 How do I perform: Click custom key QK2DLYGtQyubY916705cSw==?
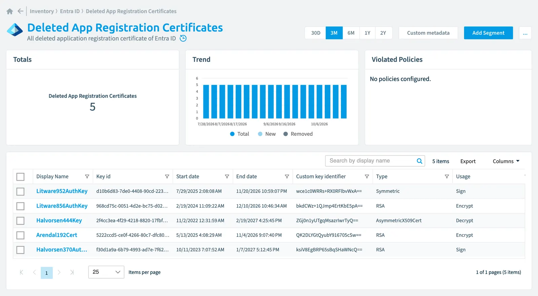click(x=329, y=235)
